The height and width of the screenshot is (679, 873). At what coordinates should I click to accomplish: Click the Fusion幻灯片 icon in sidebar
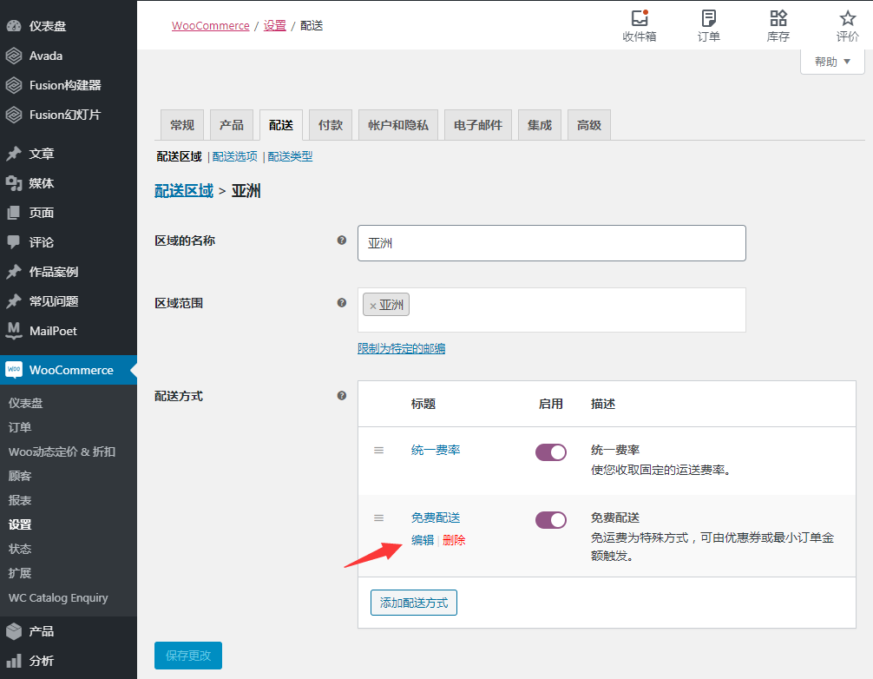14,115
